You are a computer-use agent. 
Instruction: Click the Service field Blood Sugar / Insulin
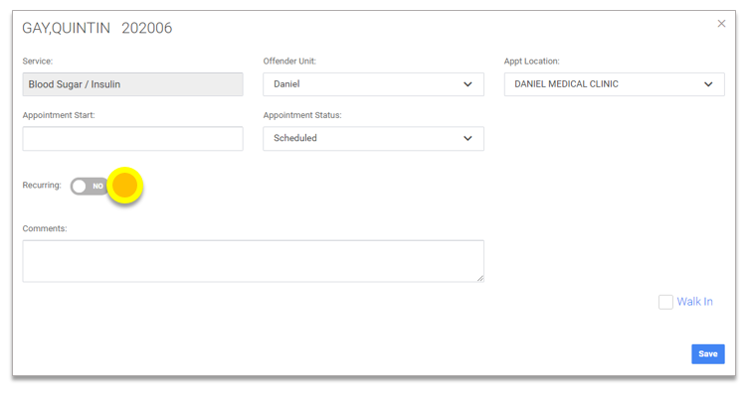132,84
